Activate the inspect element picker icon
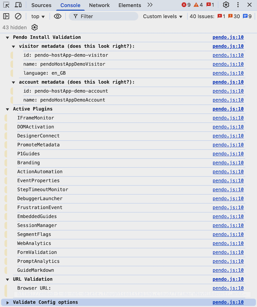The width and height of the screenshot is (257, 307). coord(6,5)
